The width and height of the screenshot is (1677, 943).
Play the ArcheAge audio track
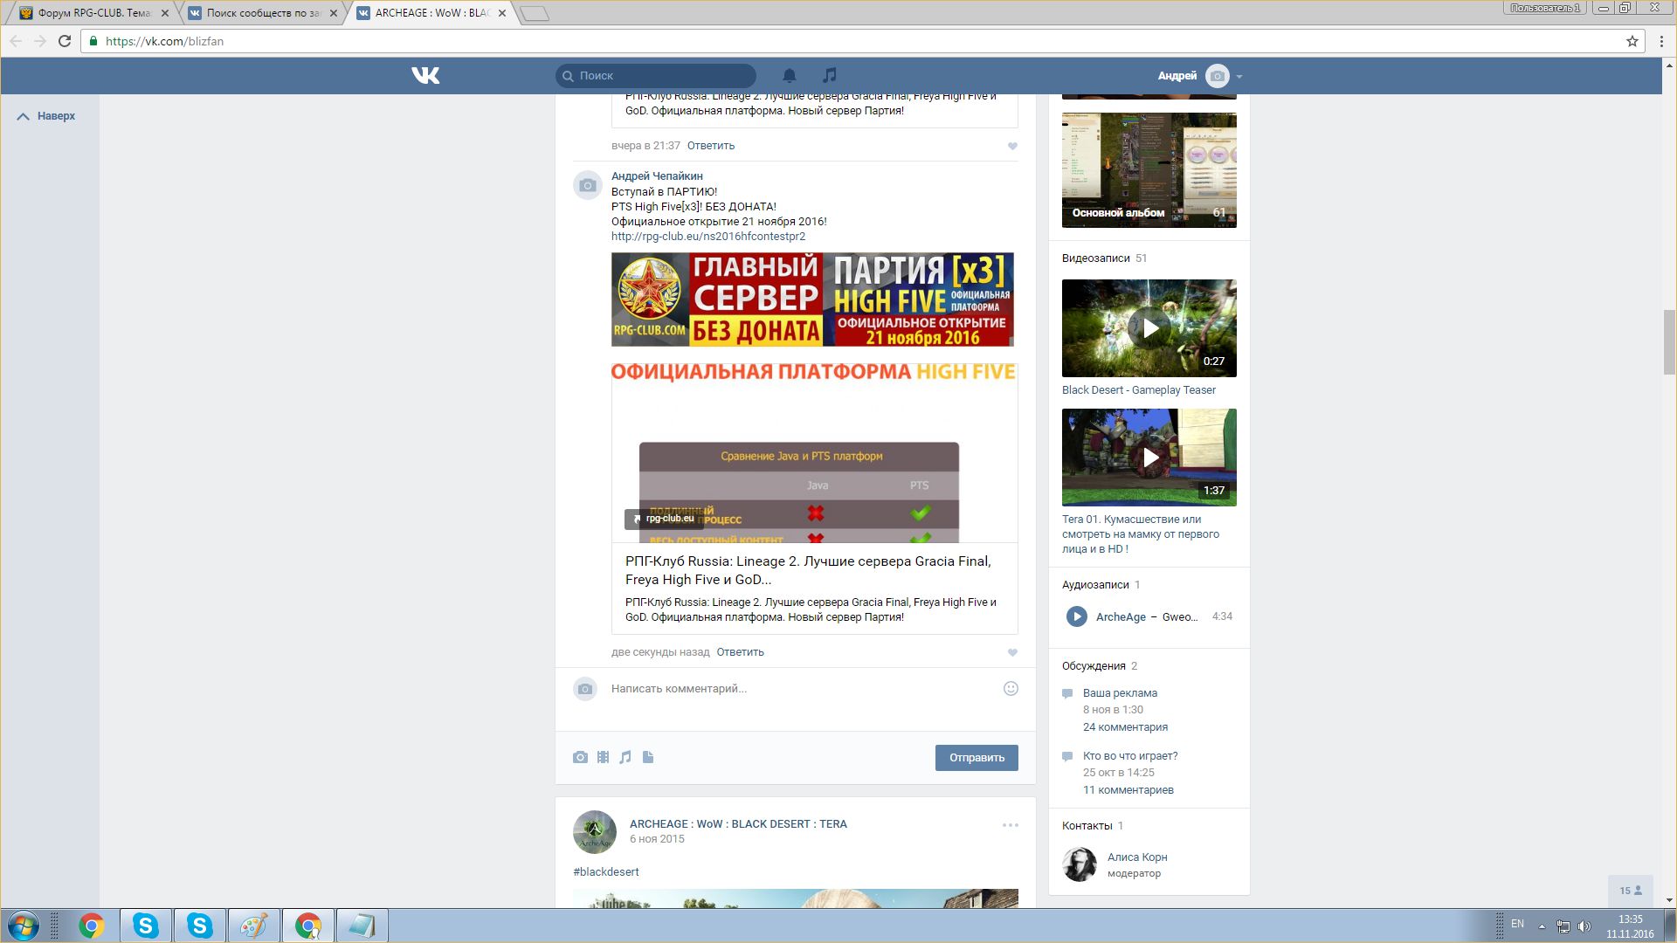point(1076,616)
